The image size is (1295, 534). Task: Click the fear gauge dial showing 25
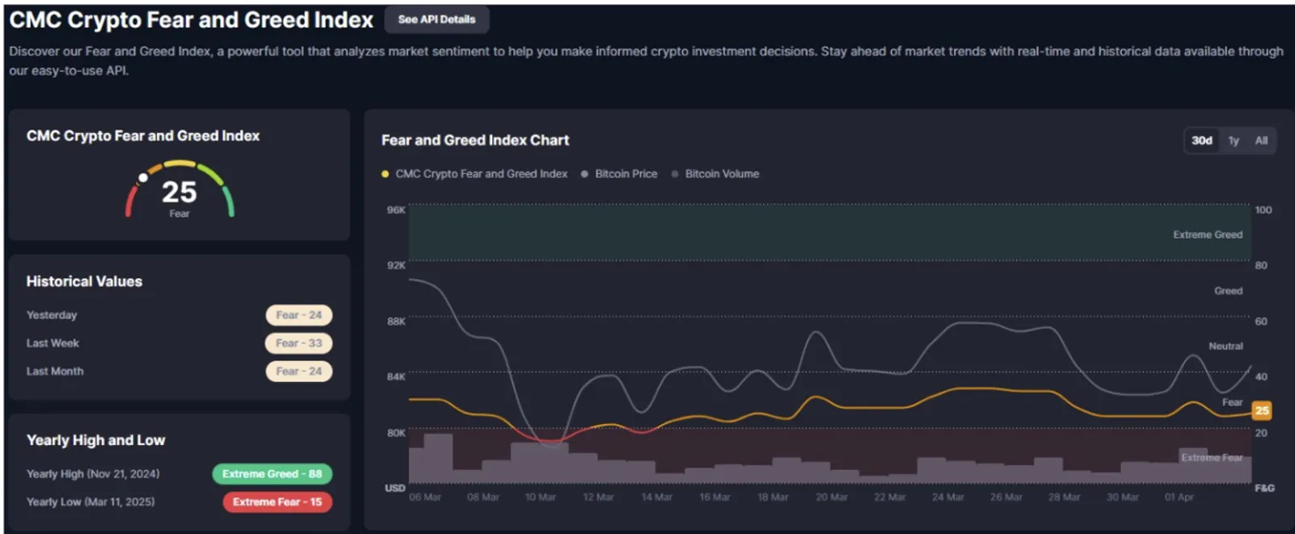pos(180,191)
